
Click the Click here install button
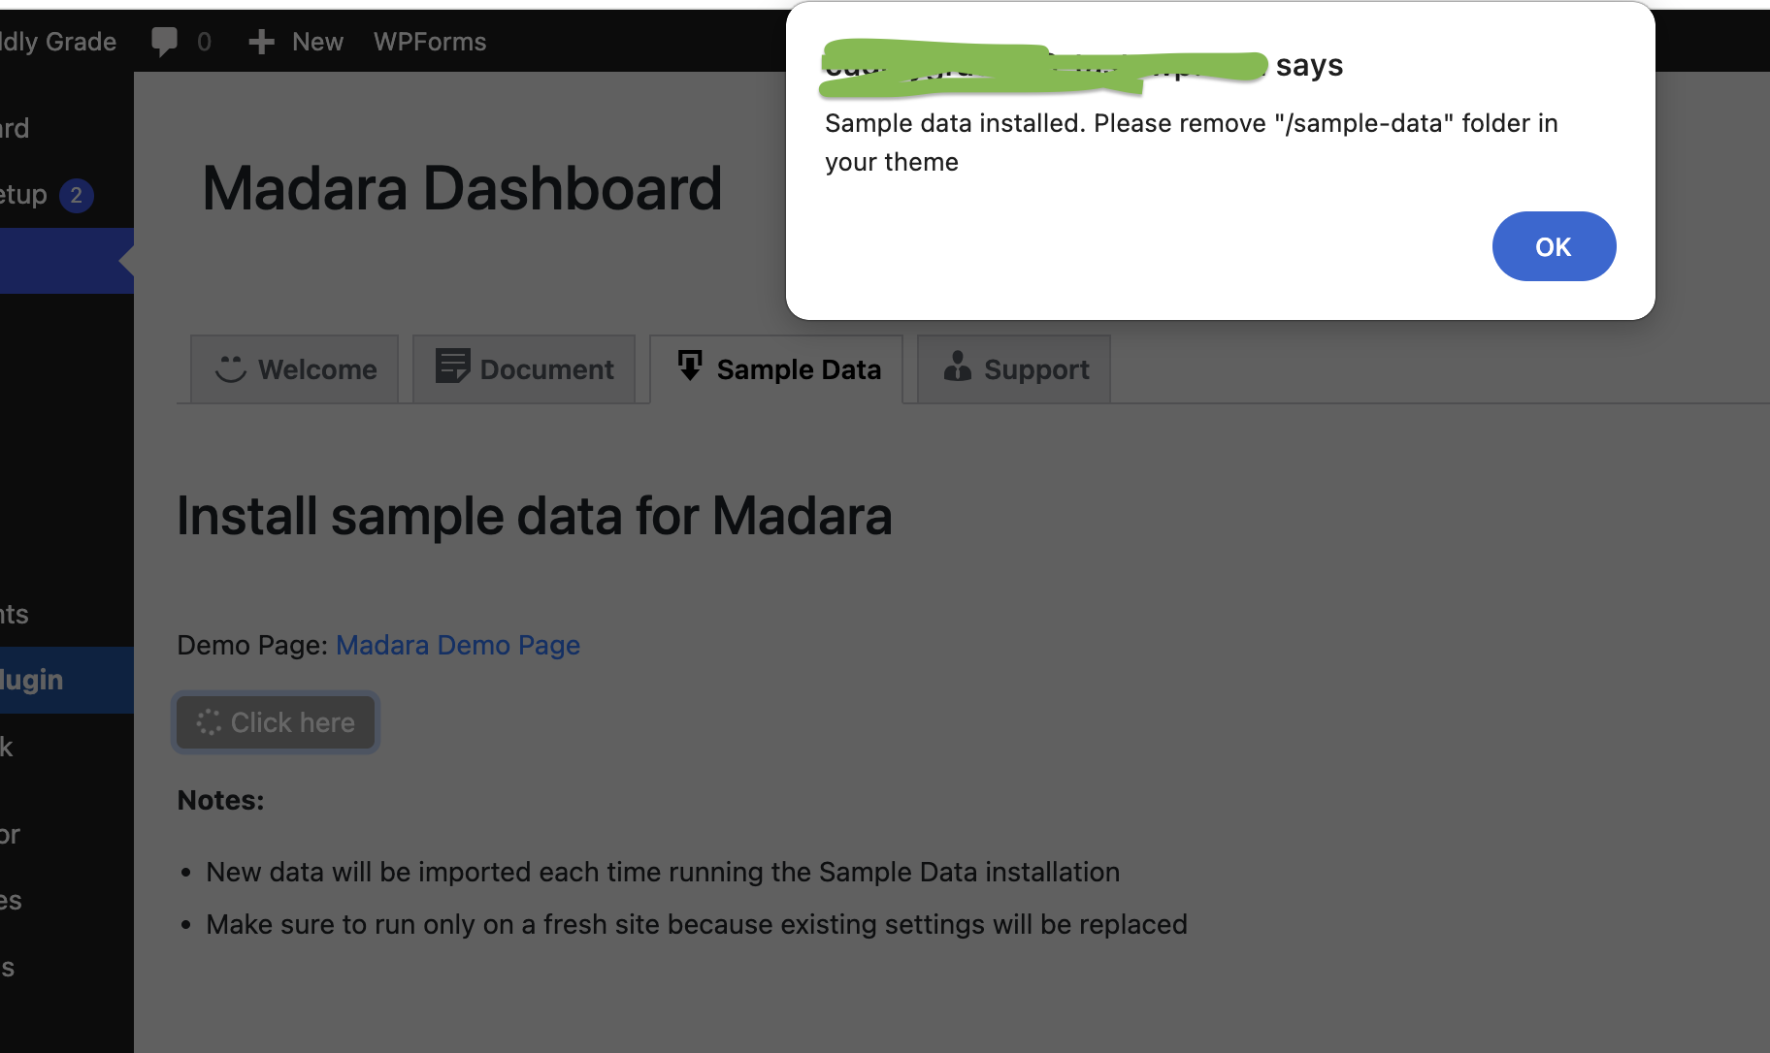(x=276, y=722)
